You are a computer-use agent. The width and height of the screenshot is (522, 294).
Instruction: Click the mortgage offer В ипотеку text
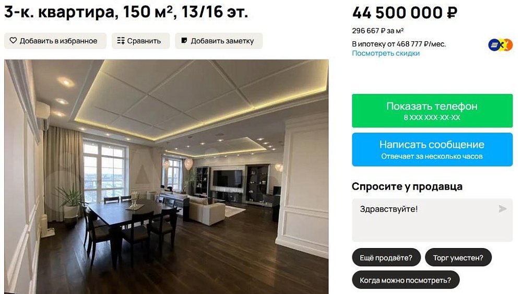399,44
